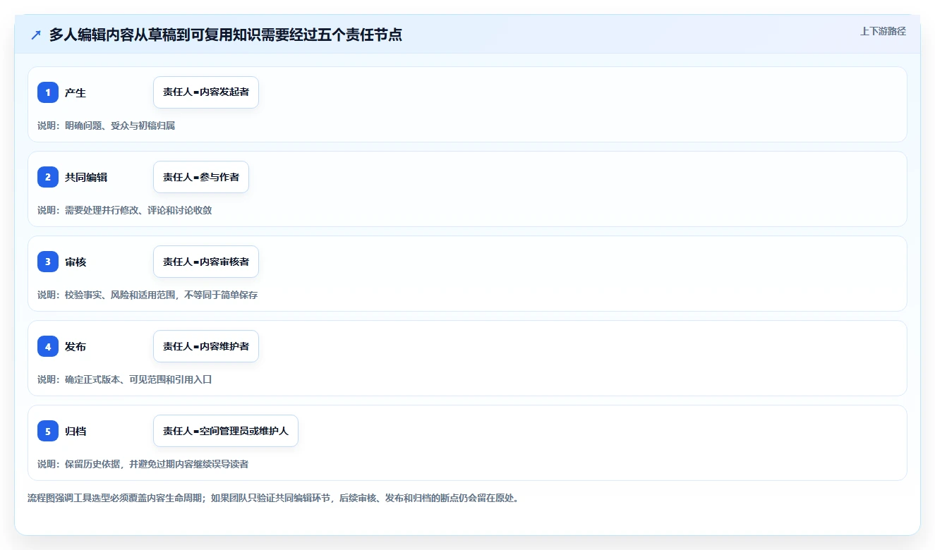
Task: Click the arrow icon beside the title
Action: [36, 35]
